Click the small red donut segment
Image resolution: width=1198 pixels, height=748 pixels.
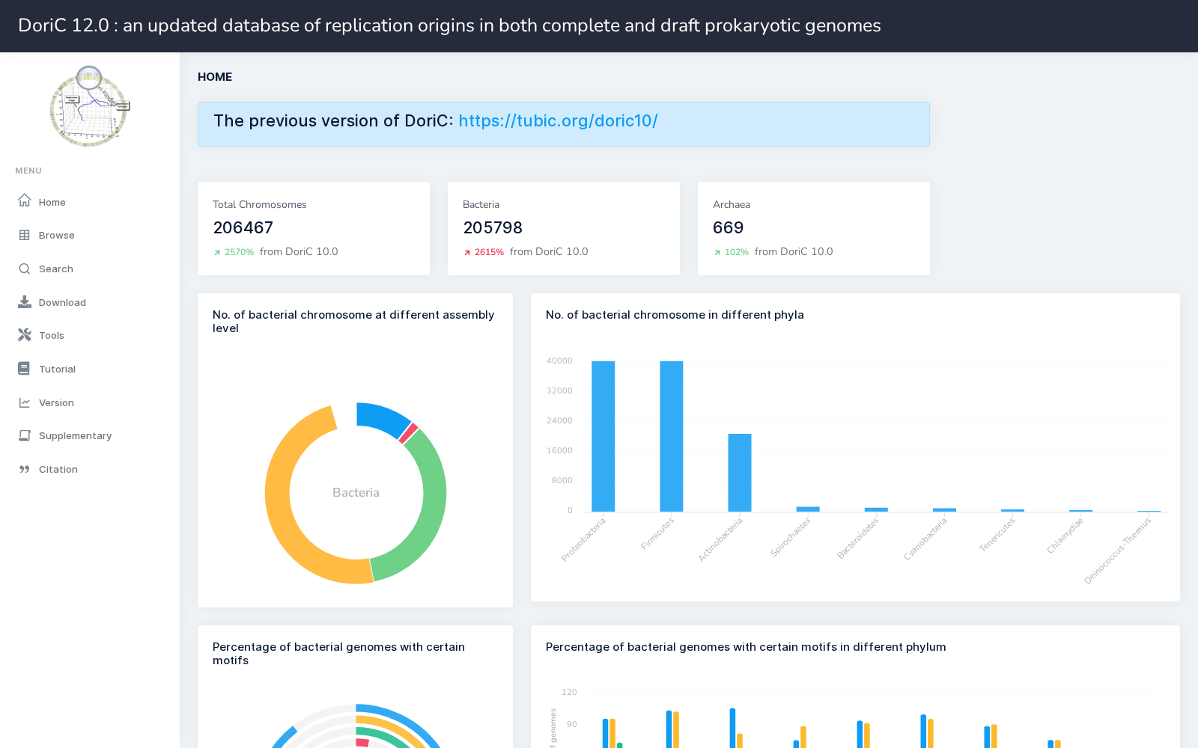[408, 433]
